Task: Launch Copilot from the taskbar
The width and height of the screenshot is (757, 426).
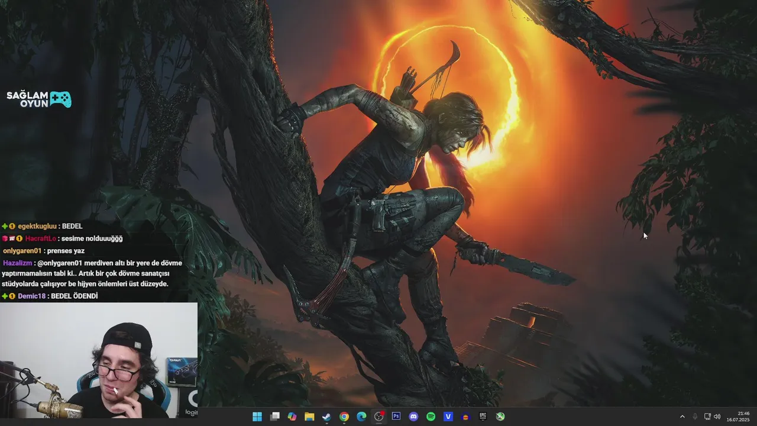Action: coord(292,417)
